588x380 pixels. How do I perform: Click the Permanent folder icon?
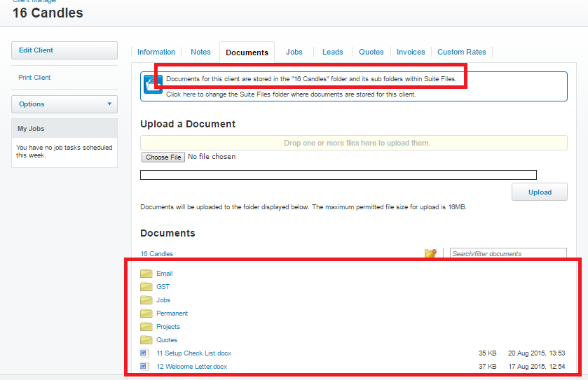146,314
